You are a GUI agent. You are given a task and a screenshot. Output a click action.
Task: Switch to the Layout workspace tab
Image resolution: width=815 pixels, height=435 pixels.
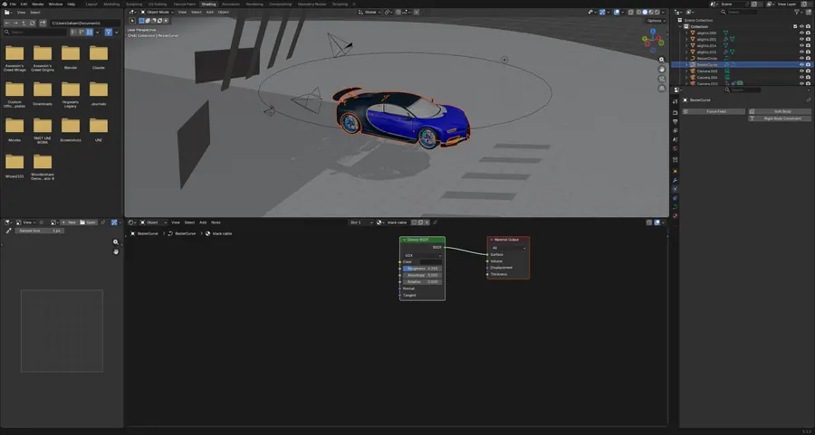click(91, 4)
